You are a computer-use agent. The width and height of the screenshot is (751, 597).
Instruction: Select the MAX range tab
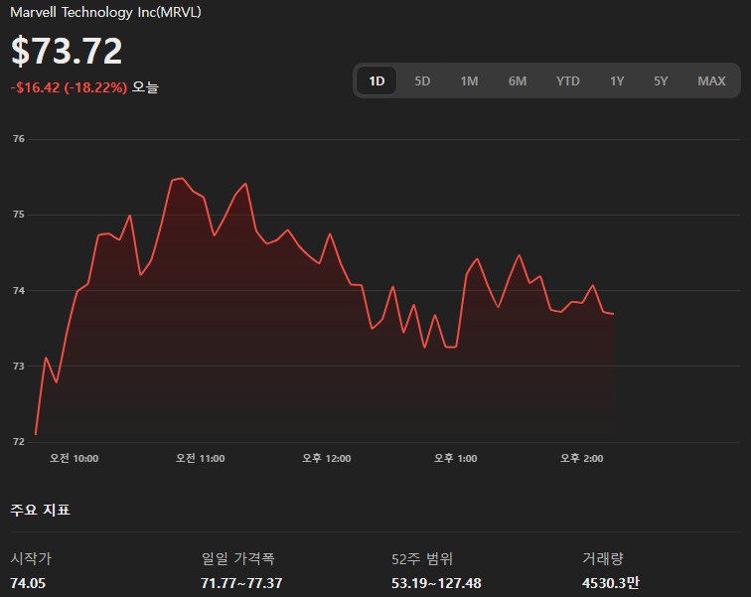pyautogui.click(x=711, y=80)
